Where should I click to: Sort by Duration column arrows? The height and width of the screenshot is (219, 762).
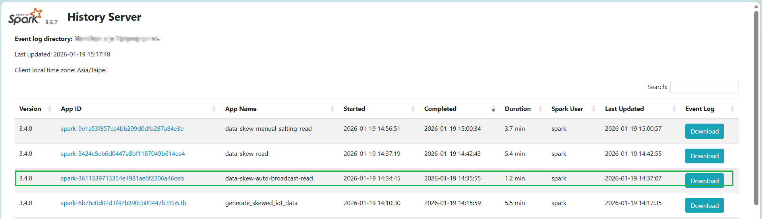[x=540, y=109]
